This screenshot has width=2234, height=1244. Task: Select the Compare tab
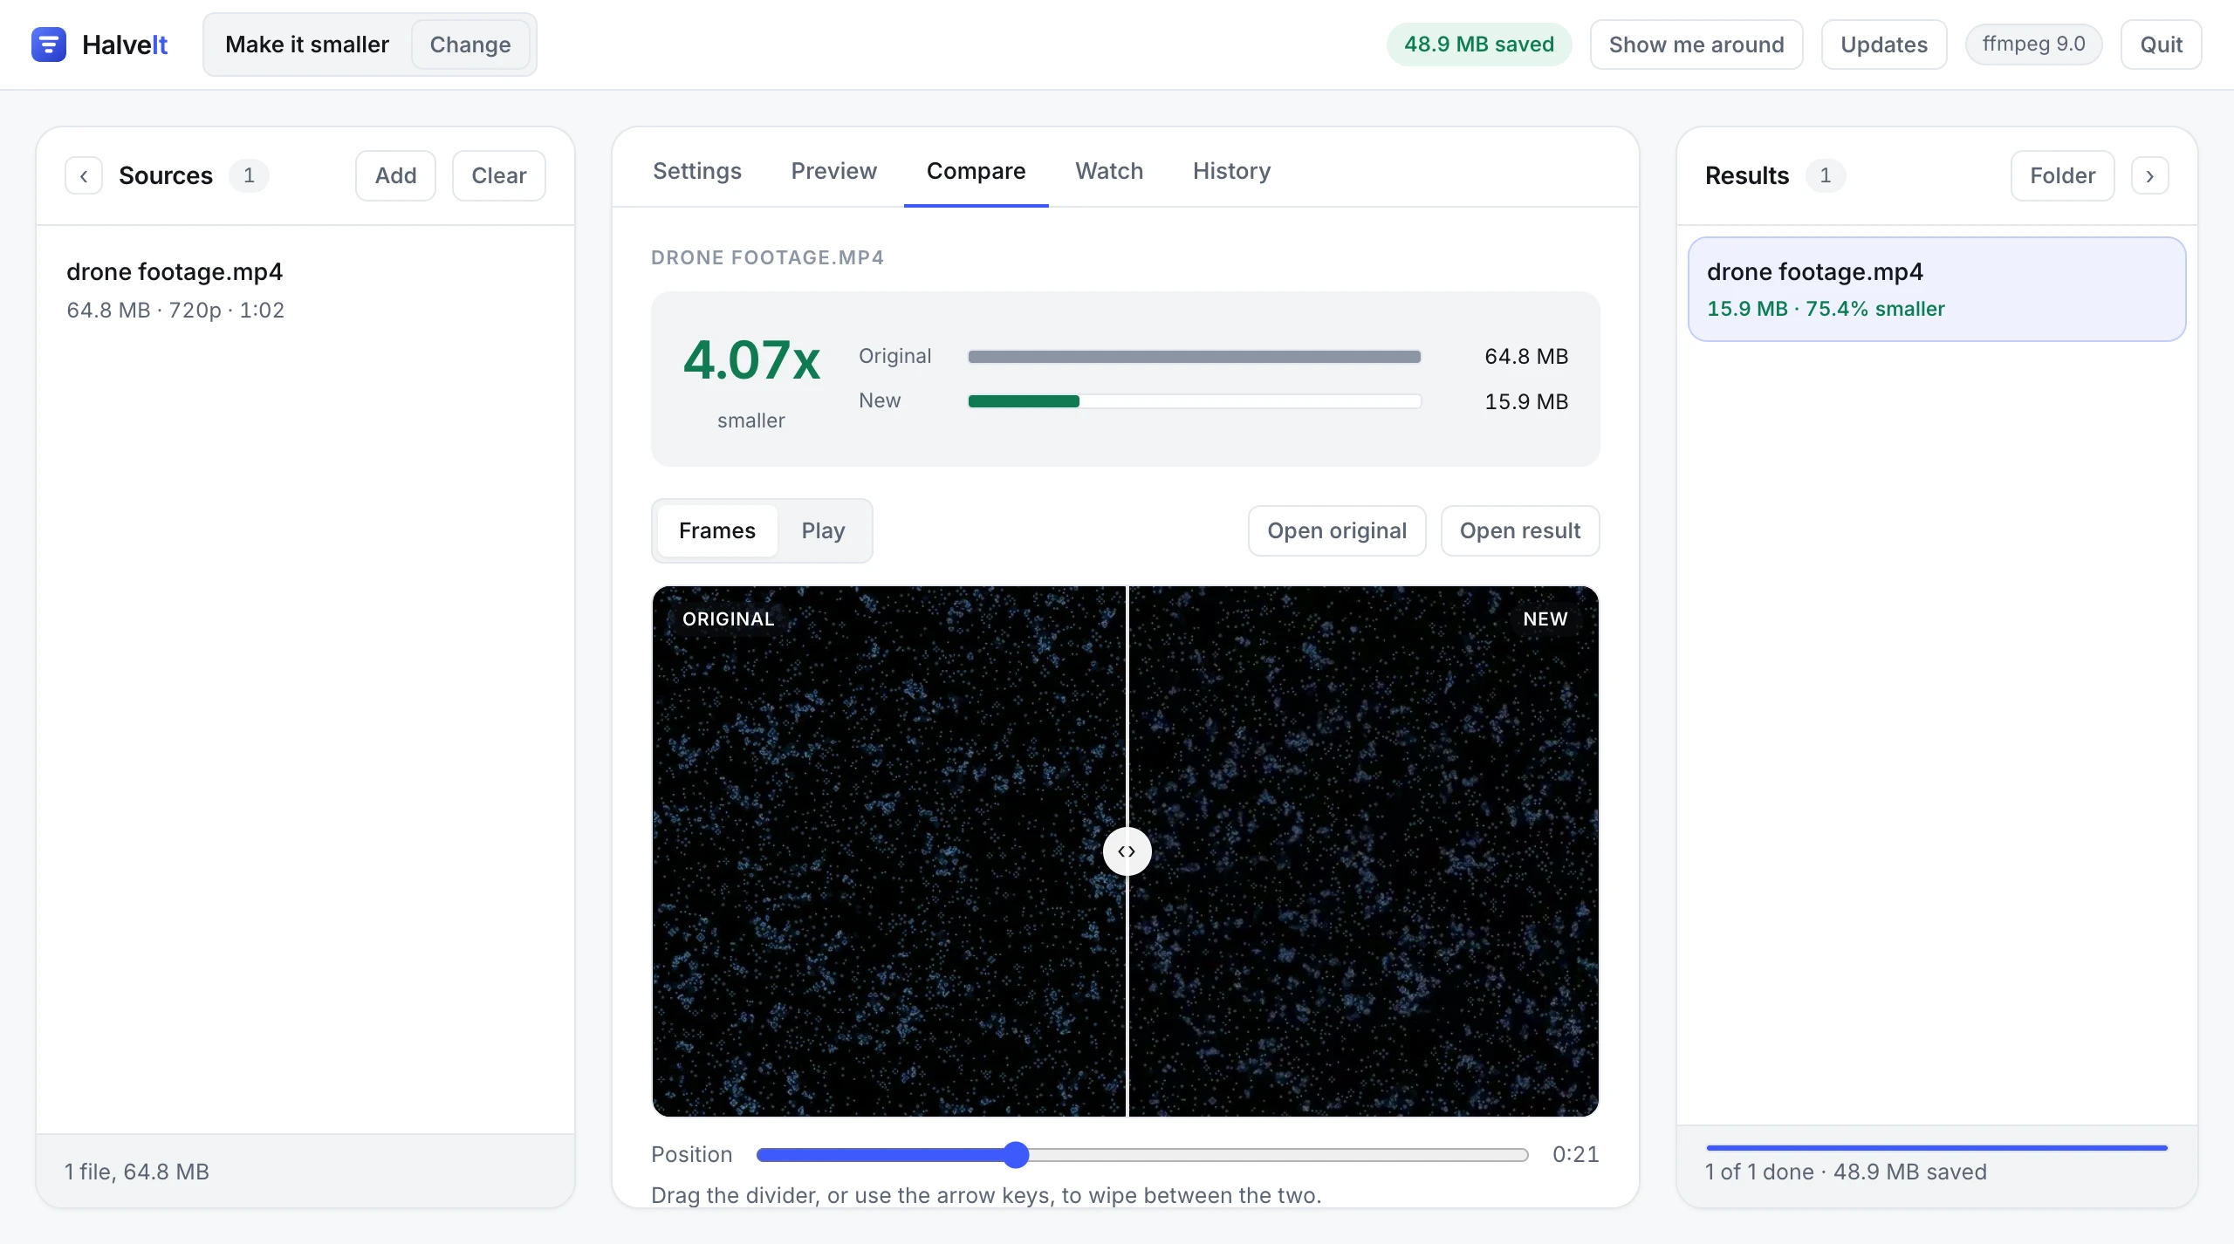pyautogui.click(x=976, y=171)
